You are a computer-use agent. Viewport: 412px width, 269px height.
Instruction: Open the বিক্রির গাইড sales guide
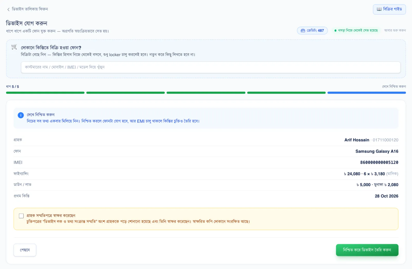[x=389, y=9]
